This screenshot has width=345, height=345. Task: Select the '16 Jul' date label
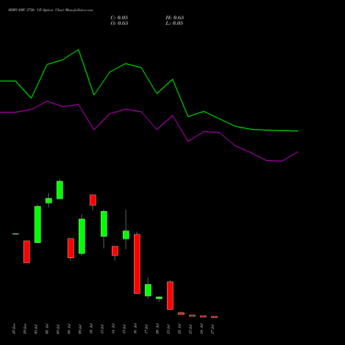pyautogui.click(x=135, y=329)
